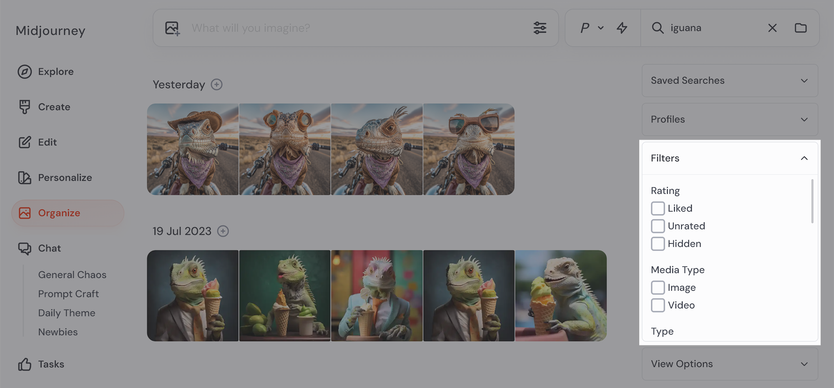Collapse the Filters panel
The image size is (834, 388).
(730, 158)
